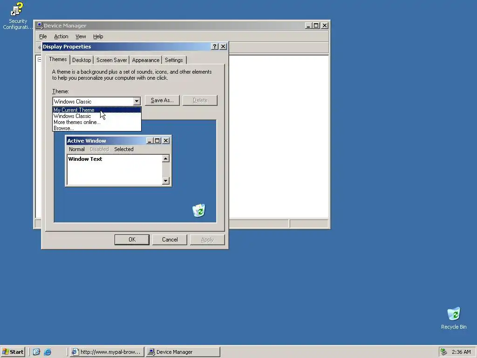The width and height of the screenshot is (477, 358).
Task: Choose My Current Theme from list
Action: tap(97, 110)
